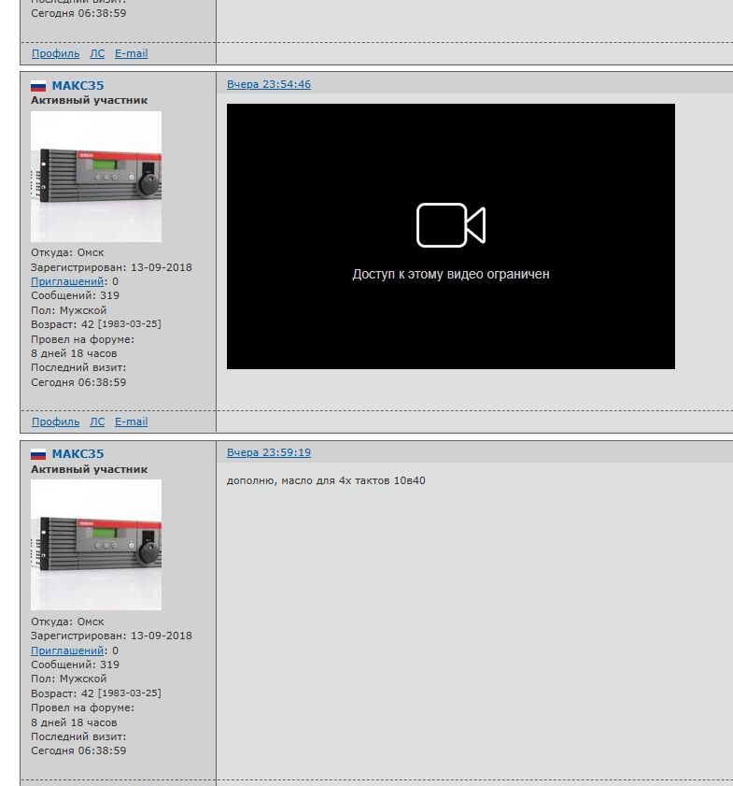Open the 'Вчера 23:59:19' post timestamp link
Screen dimensions: 733x786
pos(269,452)
